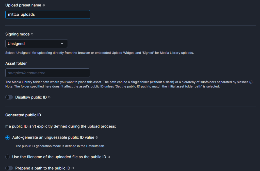Click the mittca_uploads preset name field
This screenshot has height=171, width=260.
click(x=47, y=14)
